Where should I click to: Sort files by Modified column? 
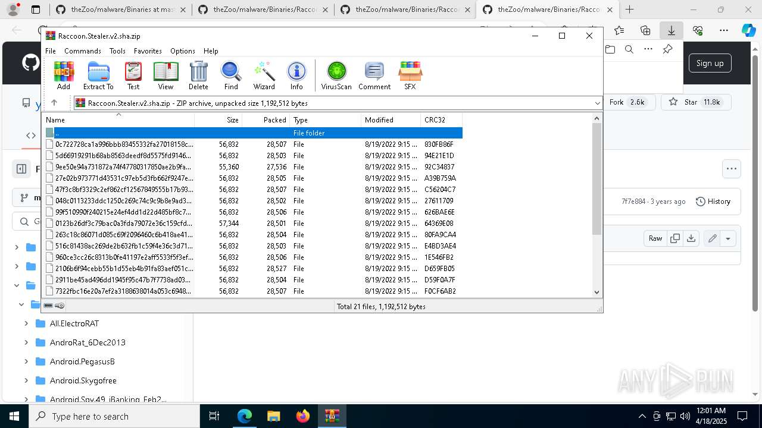[x=391, y=120]
